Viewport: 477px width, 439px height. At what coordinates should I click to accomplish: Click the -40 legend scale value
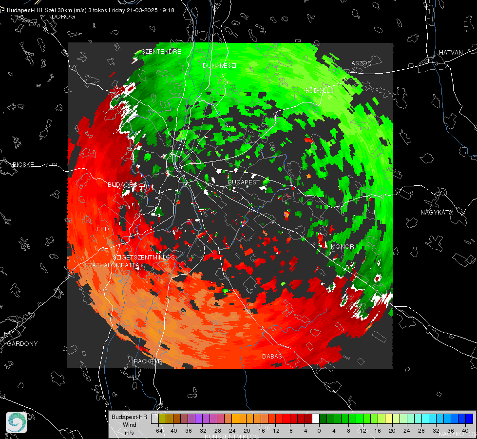pyautogui.click(x=173, y=431)
